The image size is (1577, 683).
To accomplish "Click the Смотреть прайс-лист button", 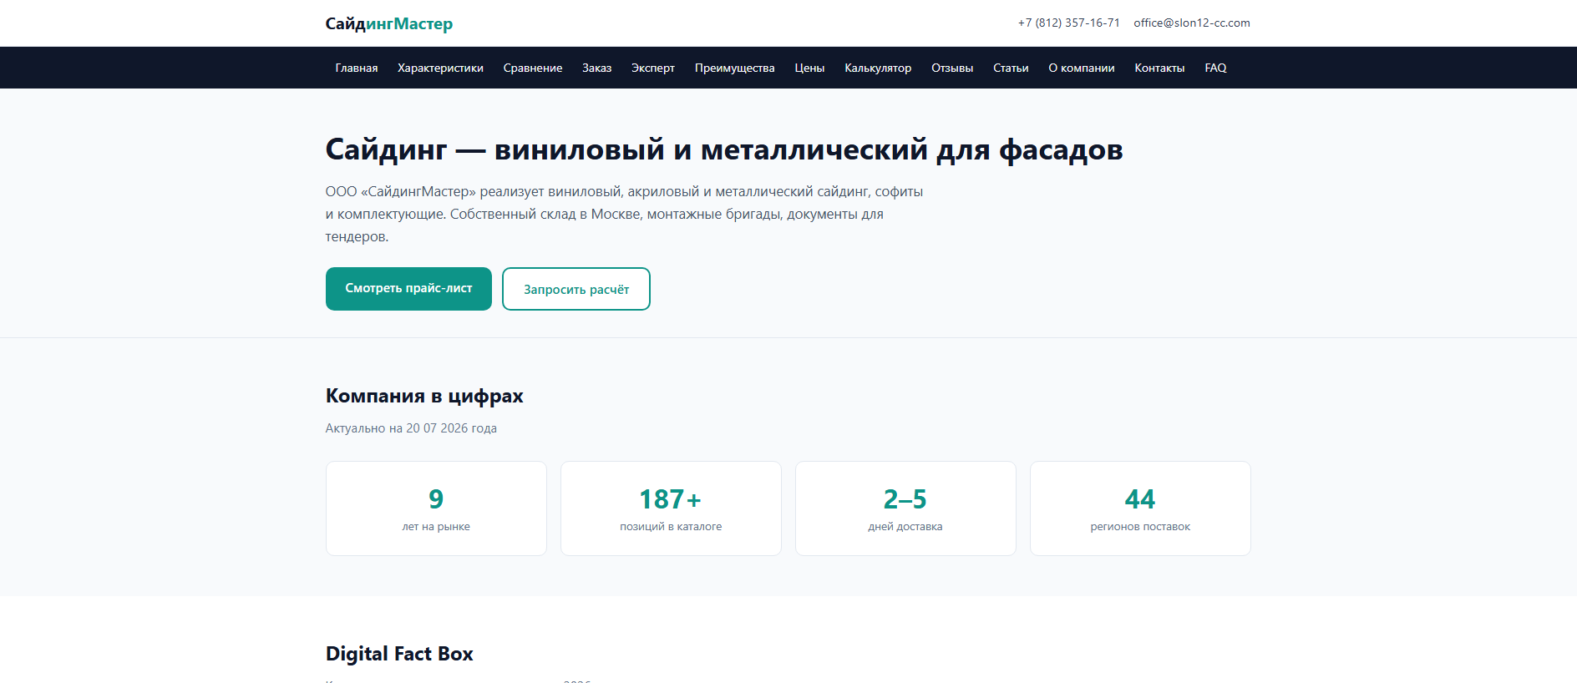I will [408, 289].
